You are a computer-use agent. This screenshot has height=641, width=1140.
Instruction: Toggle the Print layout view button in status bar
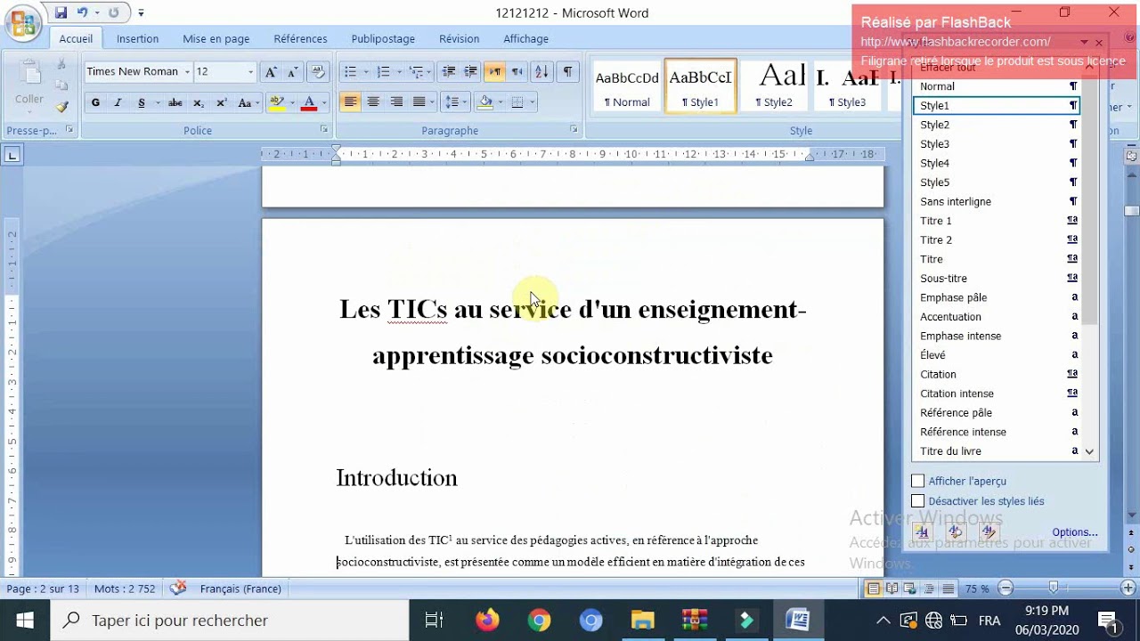[873, 588]
